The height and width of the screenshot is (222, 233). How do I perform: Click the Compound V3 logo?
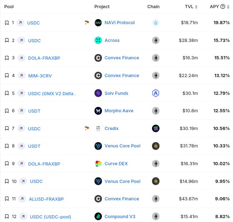point(98,217)
